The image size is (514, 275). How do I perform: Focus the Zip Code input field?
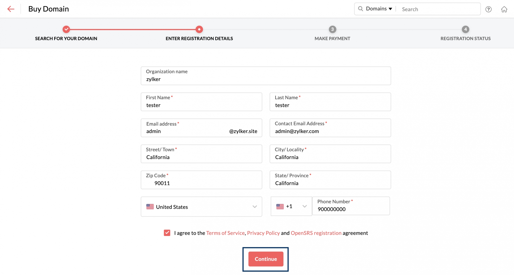point(201,183)
